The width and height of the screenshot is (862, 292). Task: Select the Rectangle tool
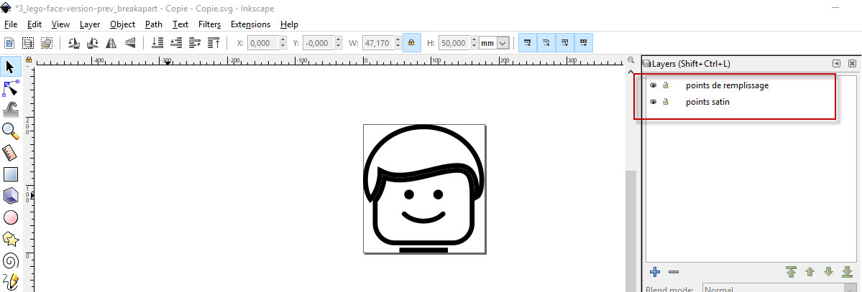point(11,174)
